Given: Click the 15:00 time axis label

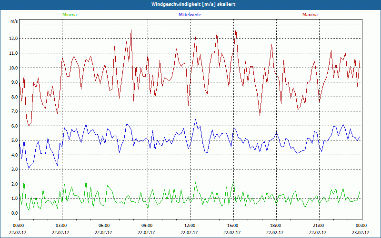Looking at the screenshot, I should 232,226.
